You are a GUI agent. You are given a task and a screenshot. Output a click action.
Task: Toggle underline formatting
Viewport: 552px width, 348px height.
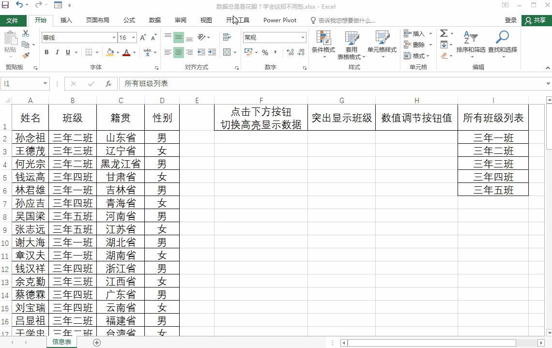coord(68,52)
